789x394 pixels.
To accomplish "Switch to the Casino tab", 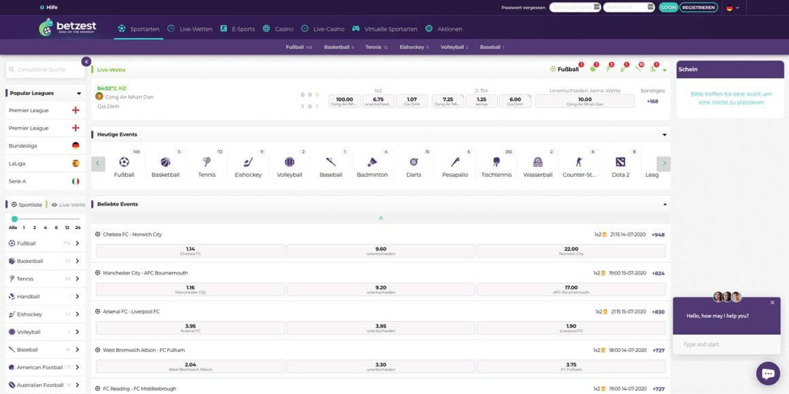I will pos(278,29).
